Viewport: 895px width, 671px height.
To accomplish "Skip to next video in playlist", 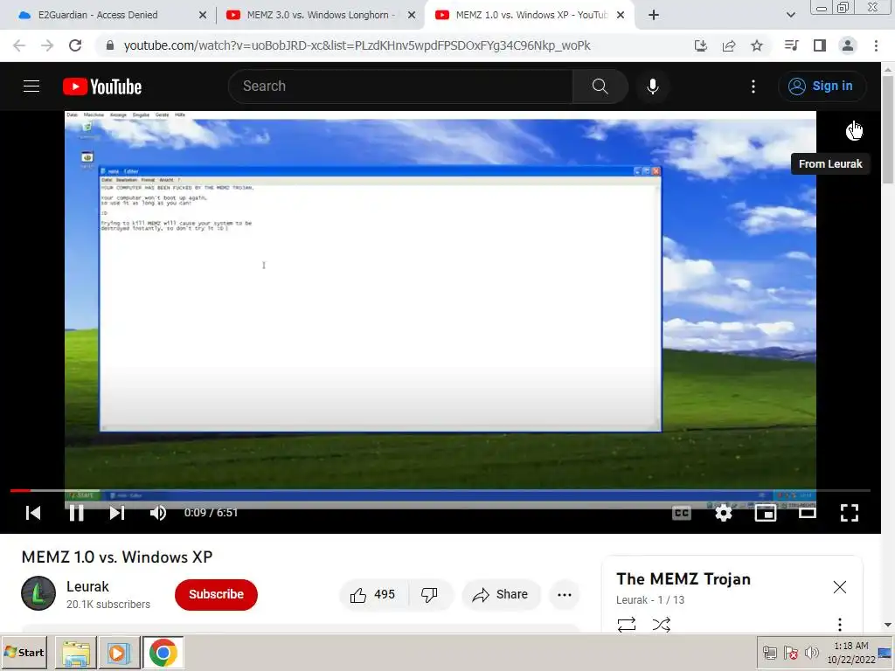I will click(x=117, y=512).
